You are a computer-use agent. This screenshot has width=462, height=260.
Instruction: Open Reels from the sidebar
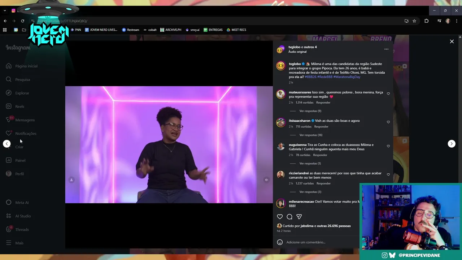point(15,107)
